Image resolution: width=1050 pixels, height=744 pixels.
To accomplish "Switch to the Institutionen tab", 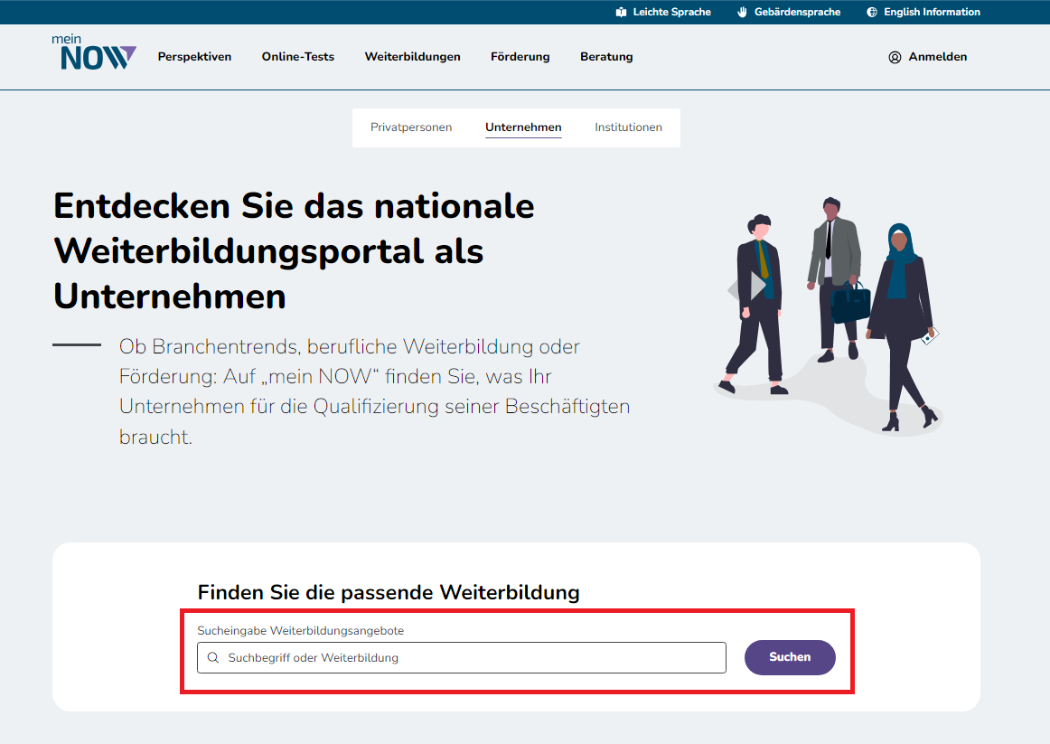I will pos(628,127).
